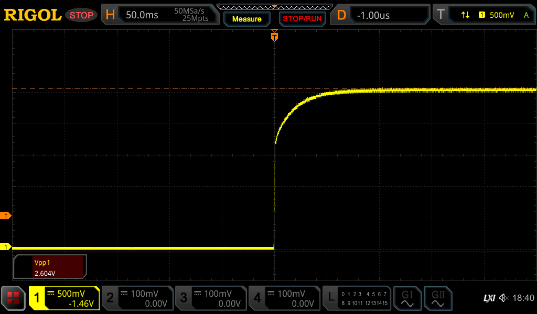
Task: Click channel 1 offset -1.46V
Action: click(81, 304)
